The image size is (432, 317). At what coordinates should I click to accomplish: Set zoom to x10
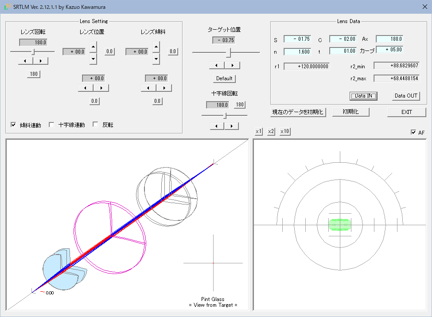click(285, 132)
